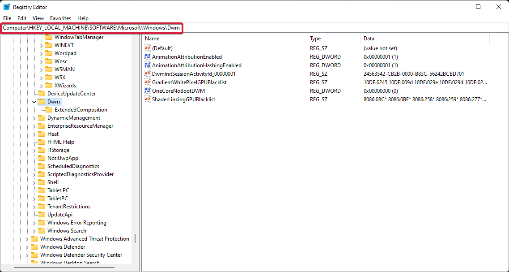Expand Windows Error Reporting node
Viewport: 509px width, 272px height.
pyautogui.click(x=34, y=222)
